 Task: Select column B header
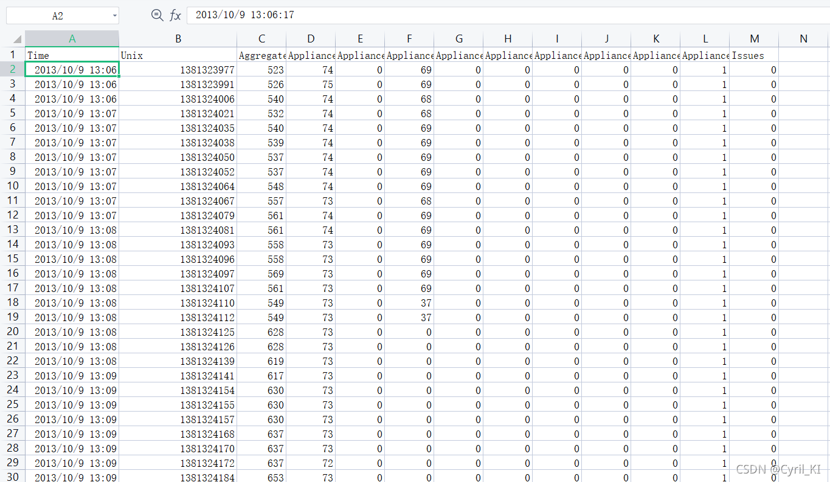click(x=178, y=39)
